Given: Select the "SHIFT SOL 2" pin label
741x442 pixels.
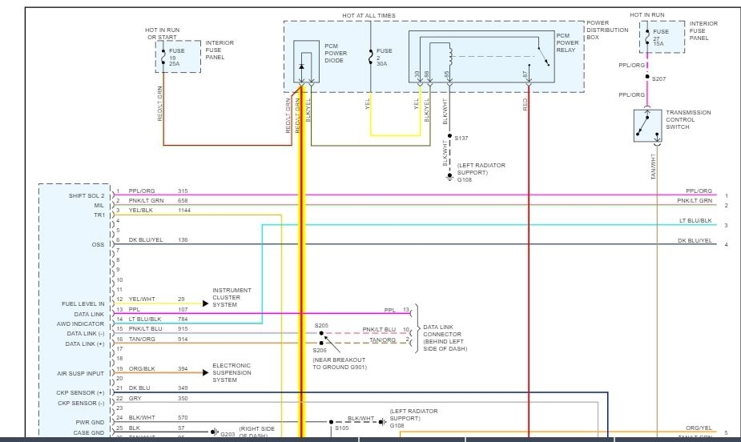Looking at the screenshot, I should (x=87, y=195).
